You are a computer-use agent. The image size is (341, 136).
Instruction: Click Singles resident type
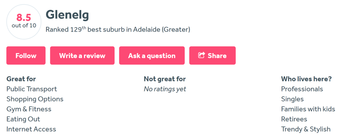[292, 99]
